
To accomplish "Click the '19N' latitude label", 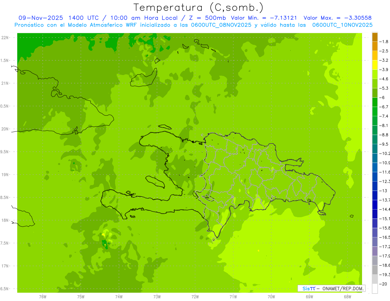I will 5,175.
